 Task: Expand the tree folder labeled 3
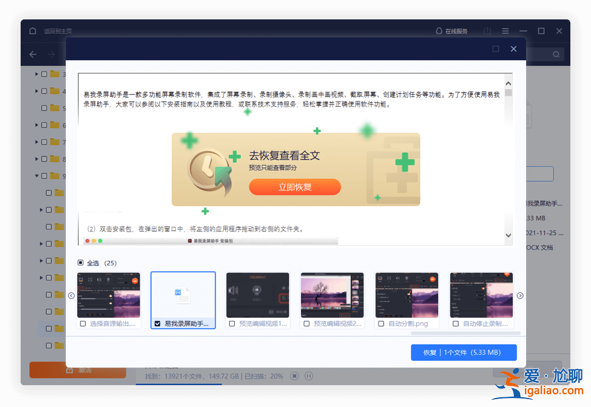point(36,73)
